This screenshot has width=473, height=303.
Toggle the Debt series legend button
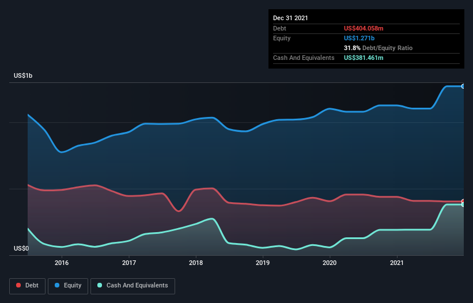[28, 286]
